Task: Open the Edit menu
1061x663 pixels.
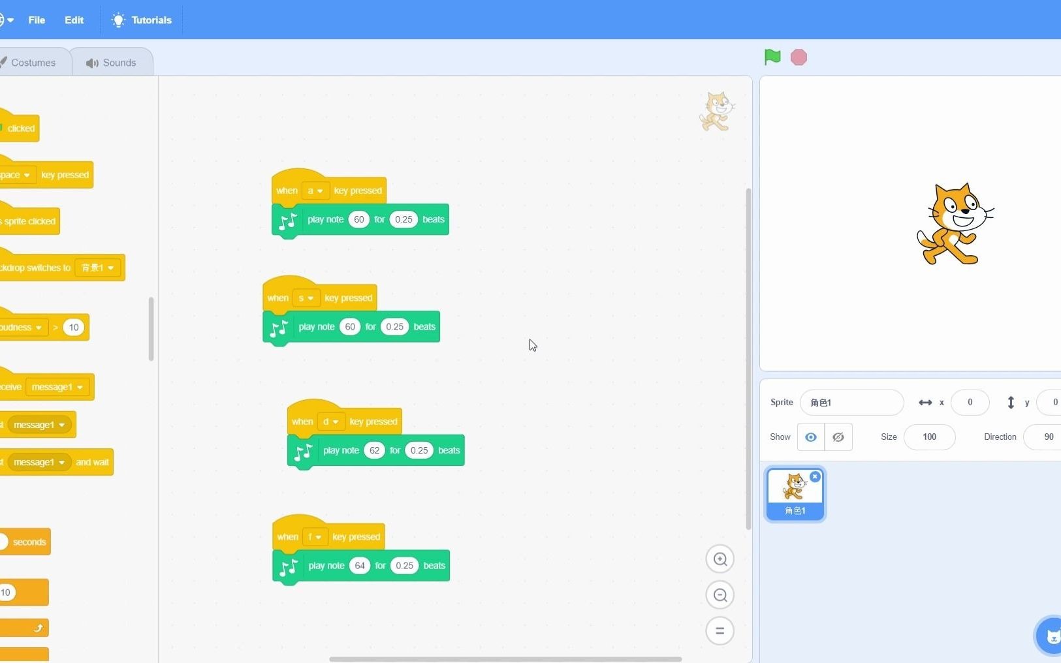Action: tap(73, 20)
